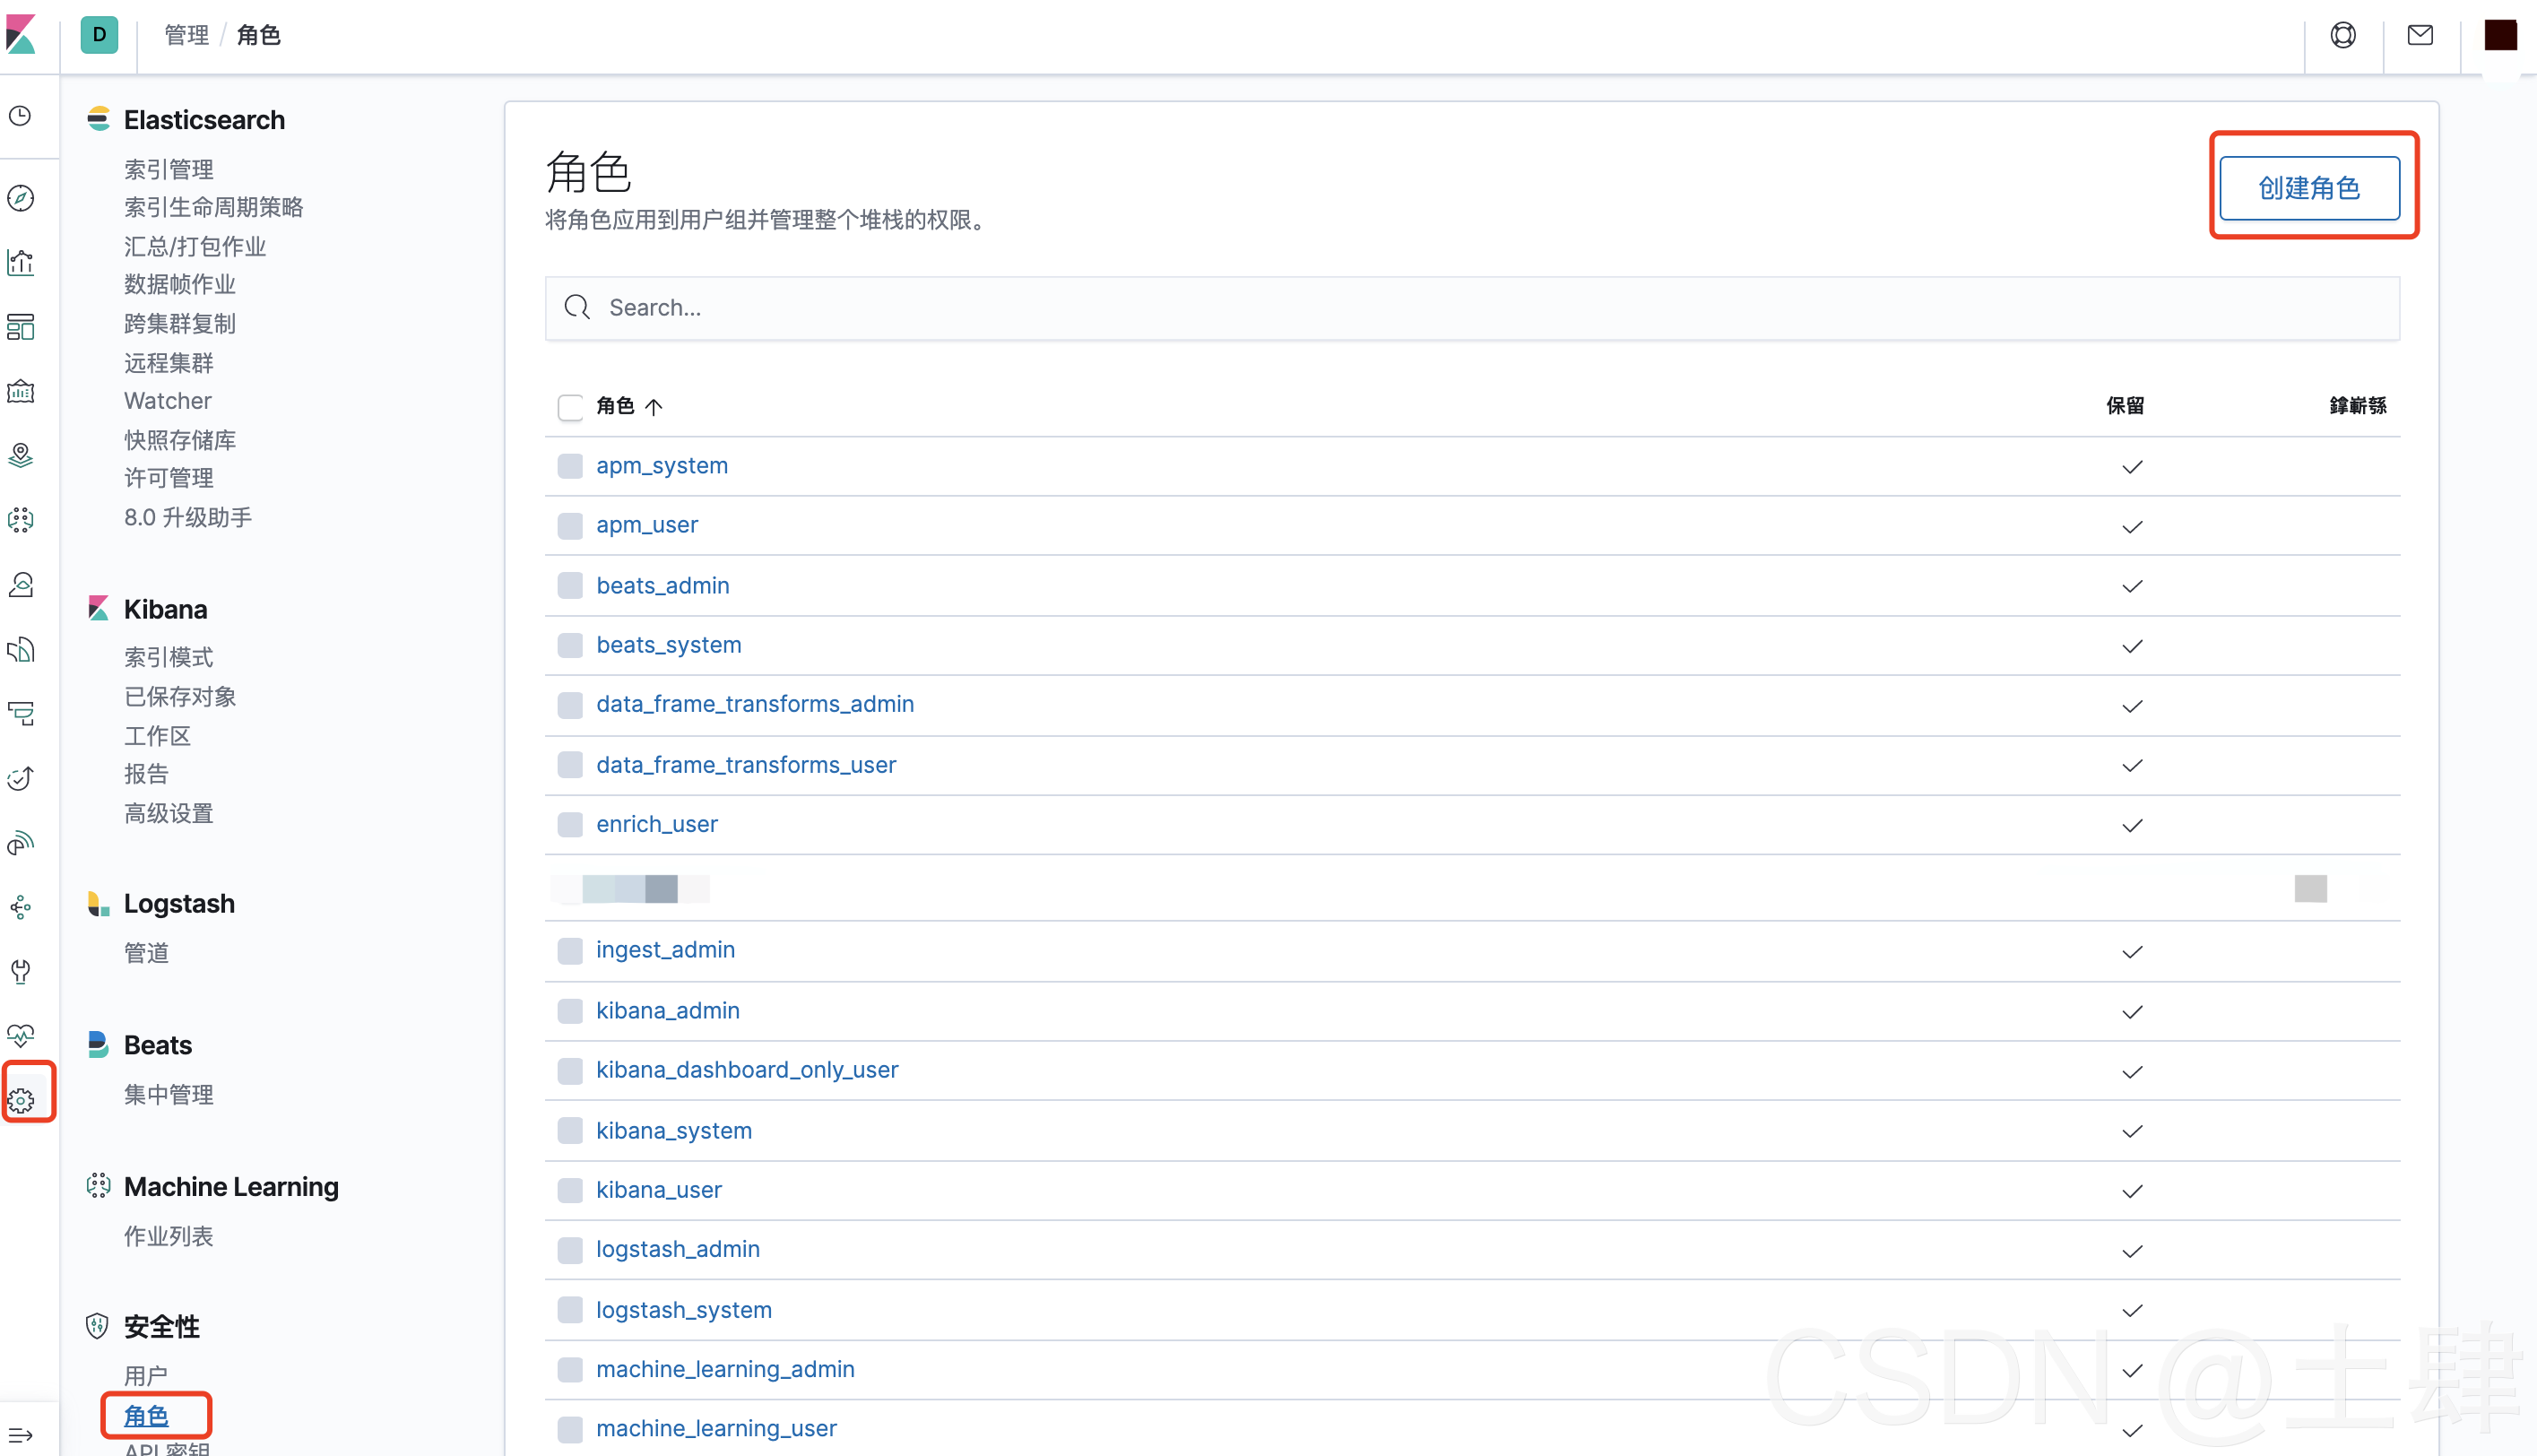This screenshot has width=2537, height=1456.
Task: Go to 索引管理 in Elasticsearch section
Action: [x=169, y=169]
